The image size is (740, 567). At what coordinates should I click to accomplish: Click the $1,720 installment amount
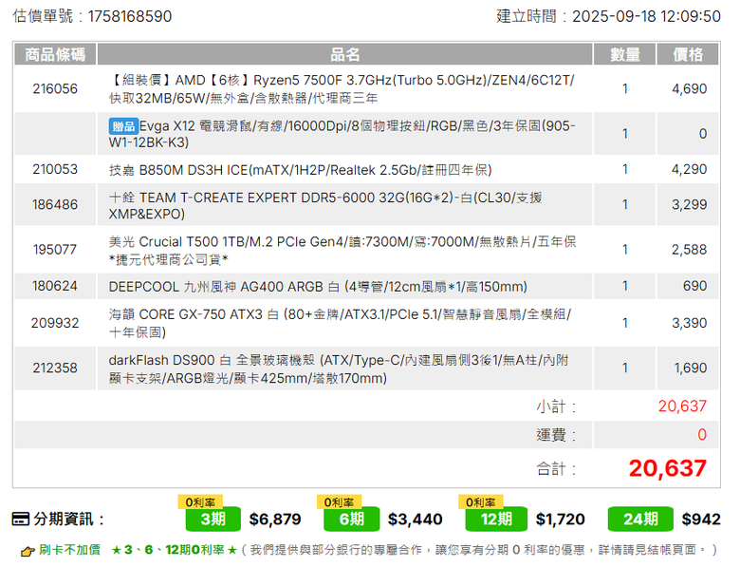point(560,520)
